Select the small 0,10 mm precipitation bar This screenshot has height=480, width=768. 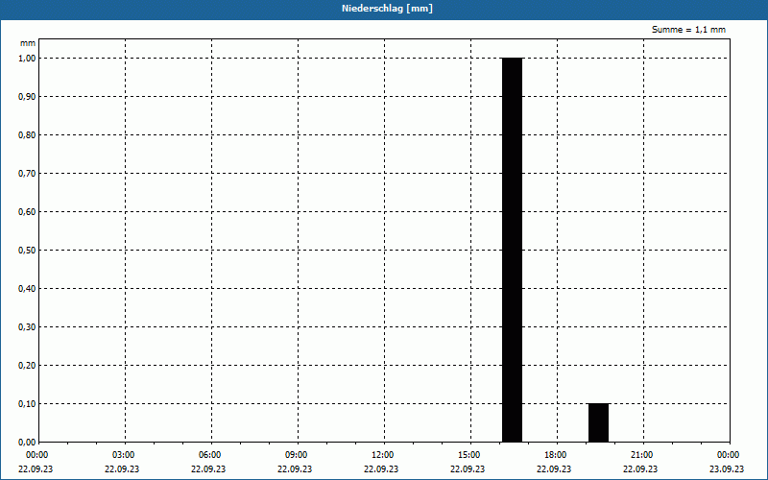coord(598,422)
